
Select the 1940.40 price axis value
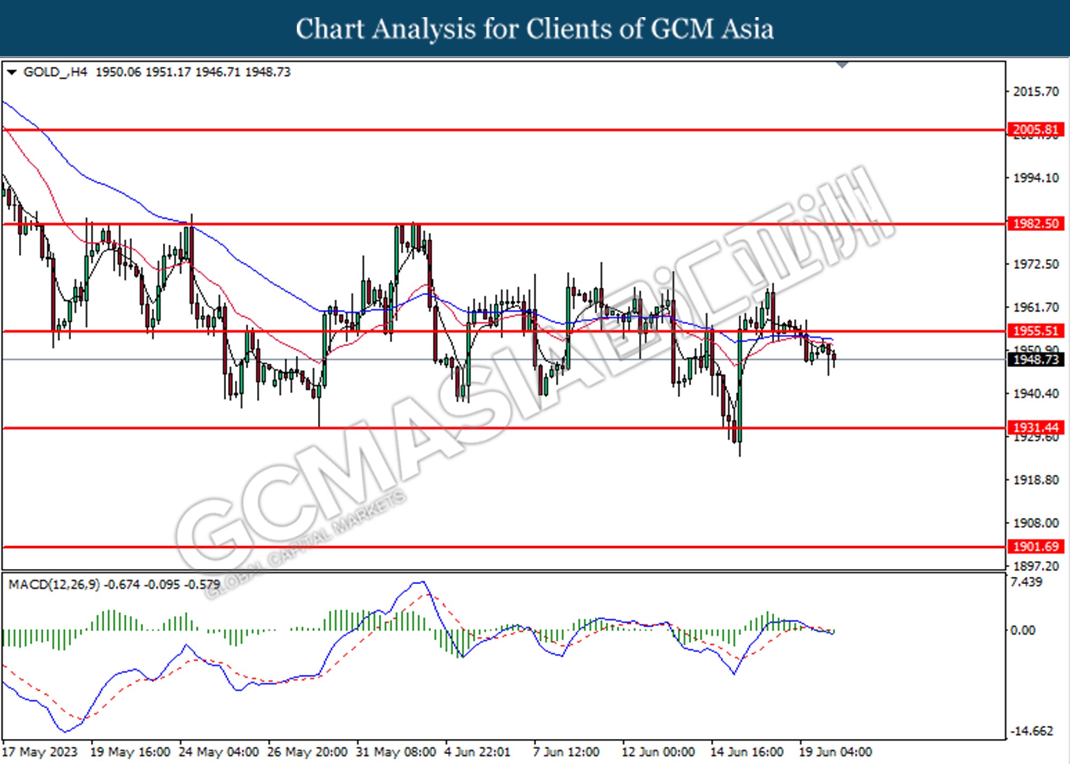click(1036, 394)
